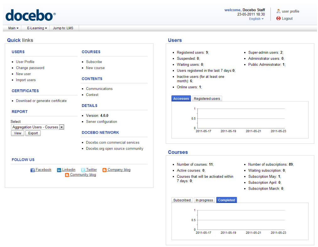Expand the English language dropdown

(256, 19)
